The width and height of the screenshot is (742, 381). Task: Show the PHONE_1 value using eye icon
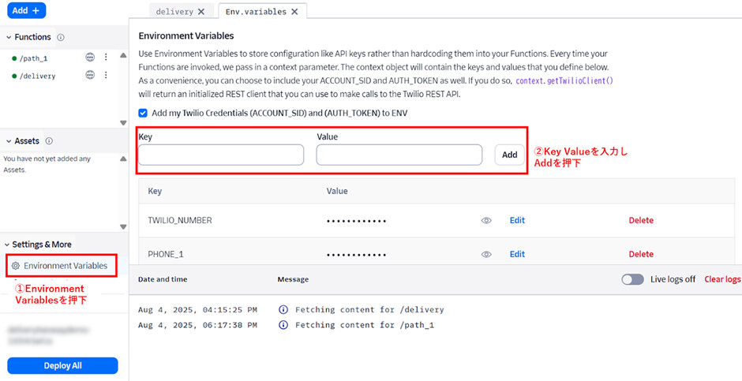click(486, 254)
